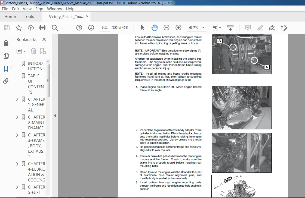305x198 pixels.
Task: Select the Chapter 1-General bookmark label
Action: click(x=36, y=104)
